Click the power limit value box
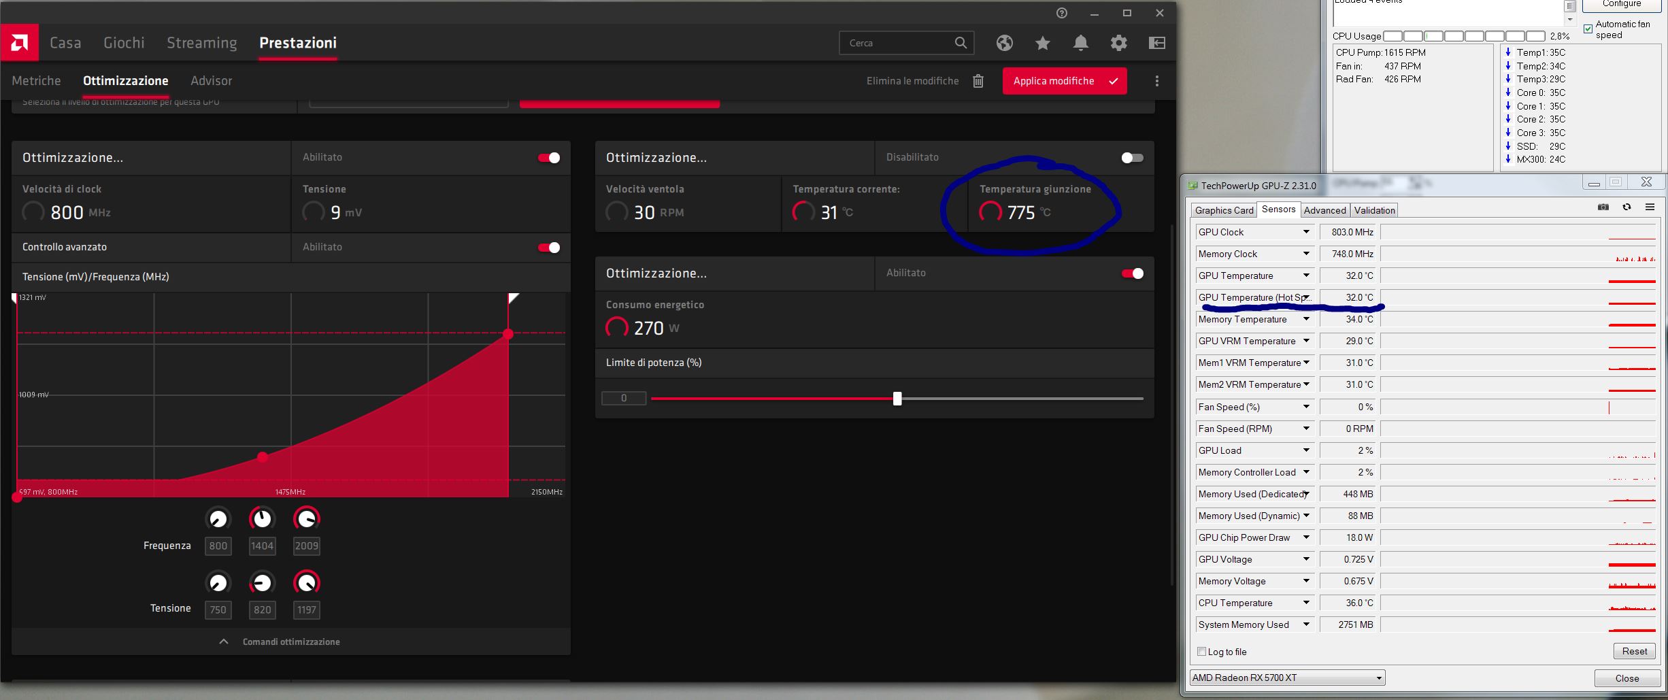Screen dimensions: 1668x700 [624, 398]
